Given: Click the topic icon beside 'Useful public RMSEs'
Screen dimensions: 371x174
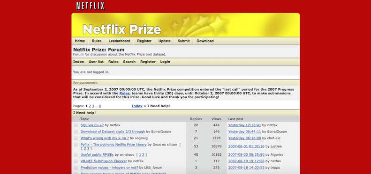Looking at the screenshot, I should (76, 155).
